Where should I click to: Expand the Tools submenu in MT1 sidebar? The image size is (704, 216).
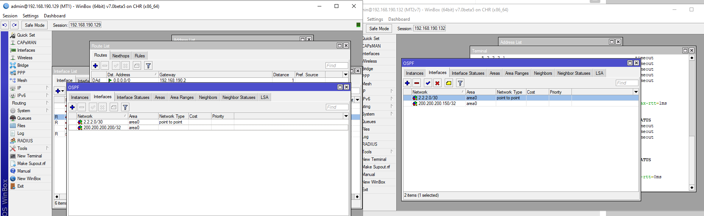coord(30,148)
